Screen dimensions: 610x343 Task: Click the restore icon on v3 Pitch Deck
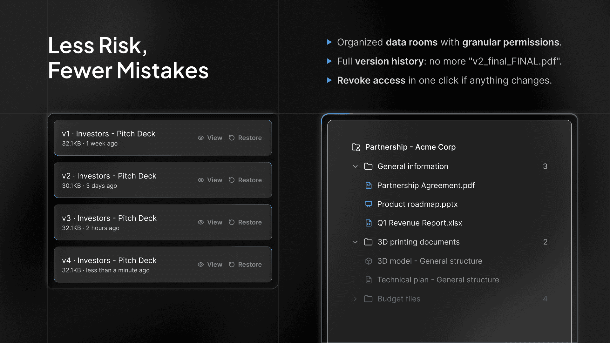232,222
